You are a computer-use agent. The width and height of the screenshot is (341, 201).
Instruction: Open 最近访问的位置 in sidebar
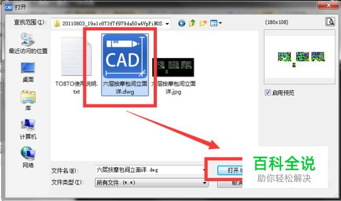[28, 44]
